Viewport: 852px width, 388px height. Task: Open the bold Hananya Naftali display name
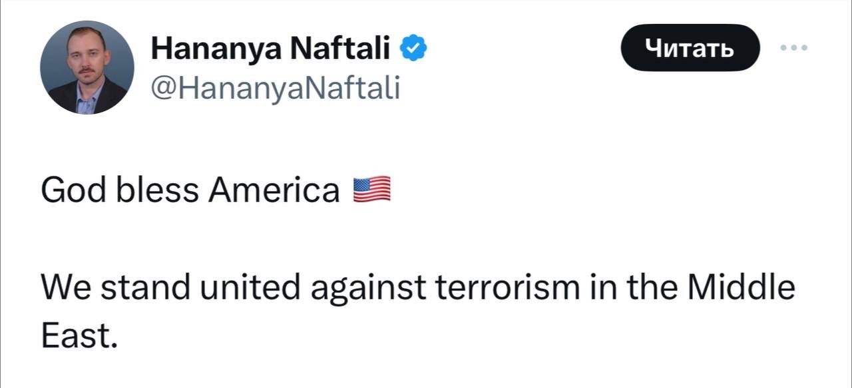pyautogui.click(x=271, y=49)
